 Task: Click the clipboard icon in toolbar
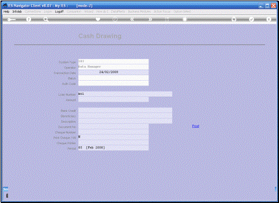pos(185,19)
